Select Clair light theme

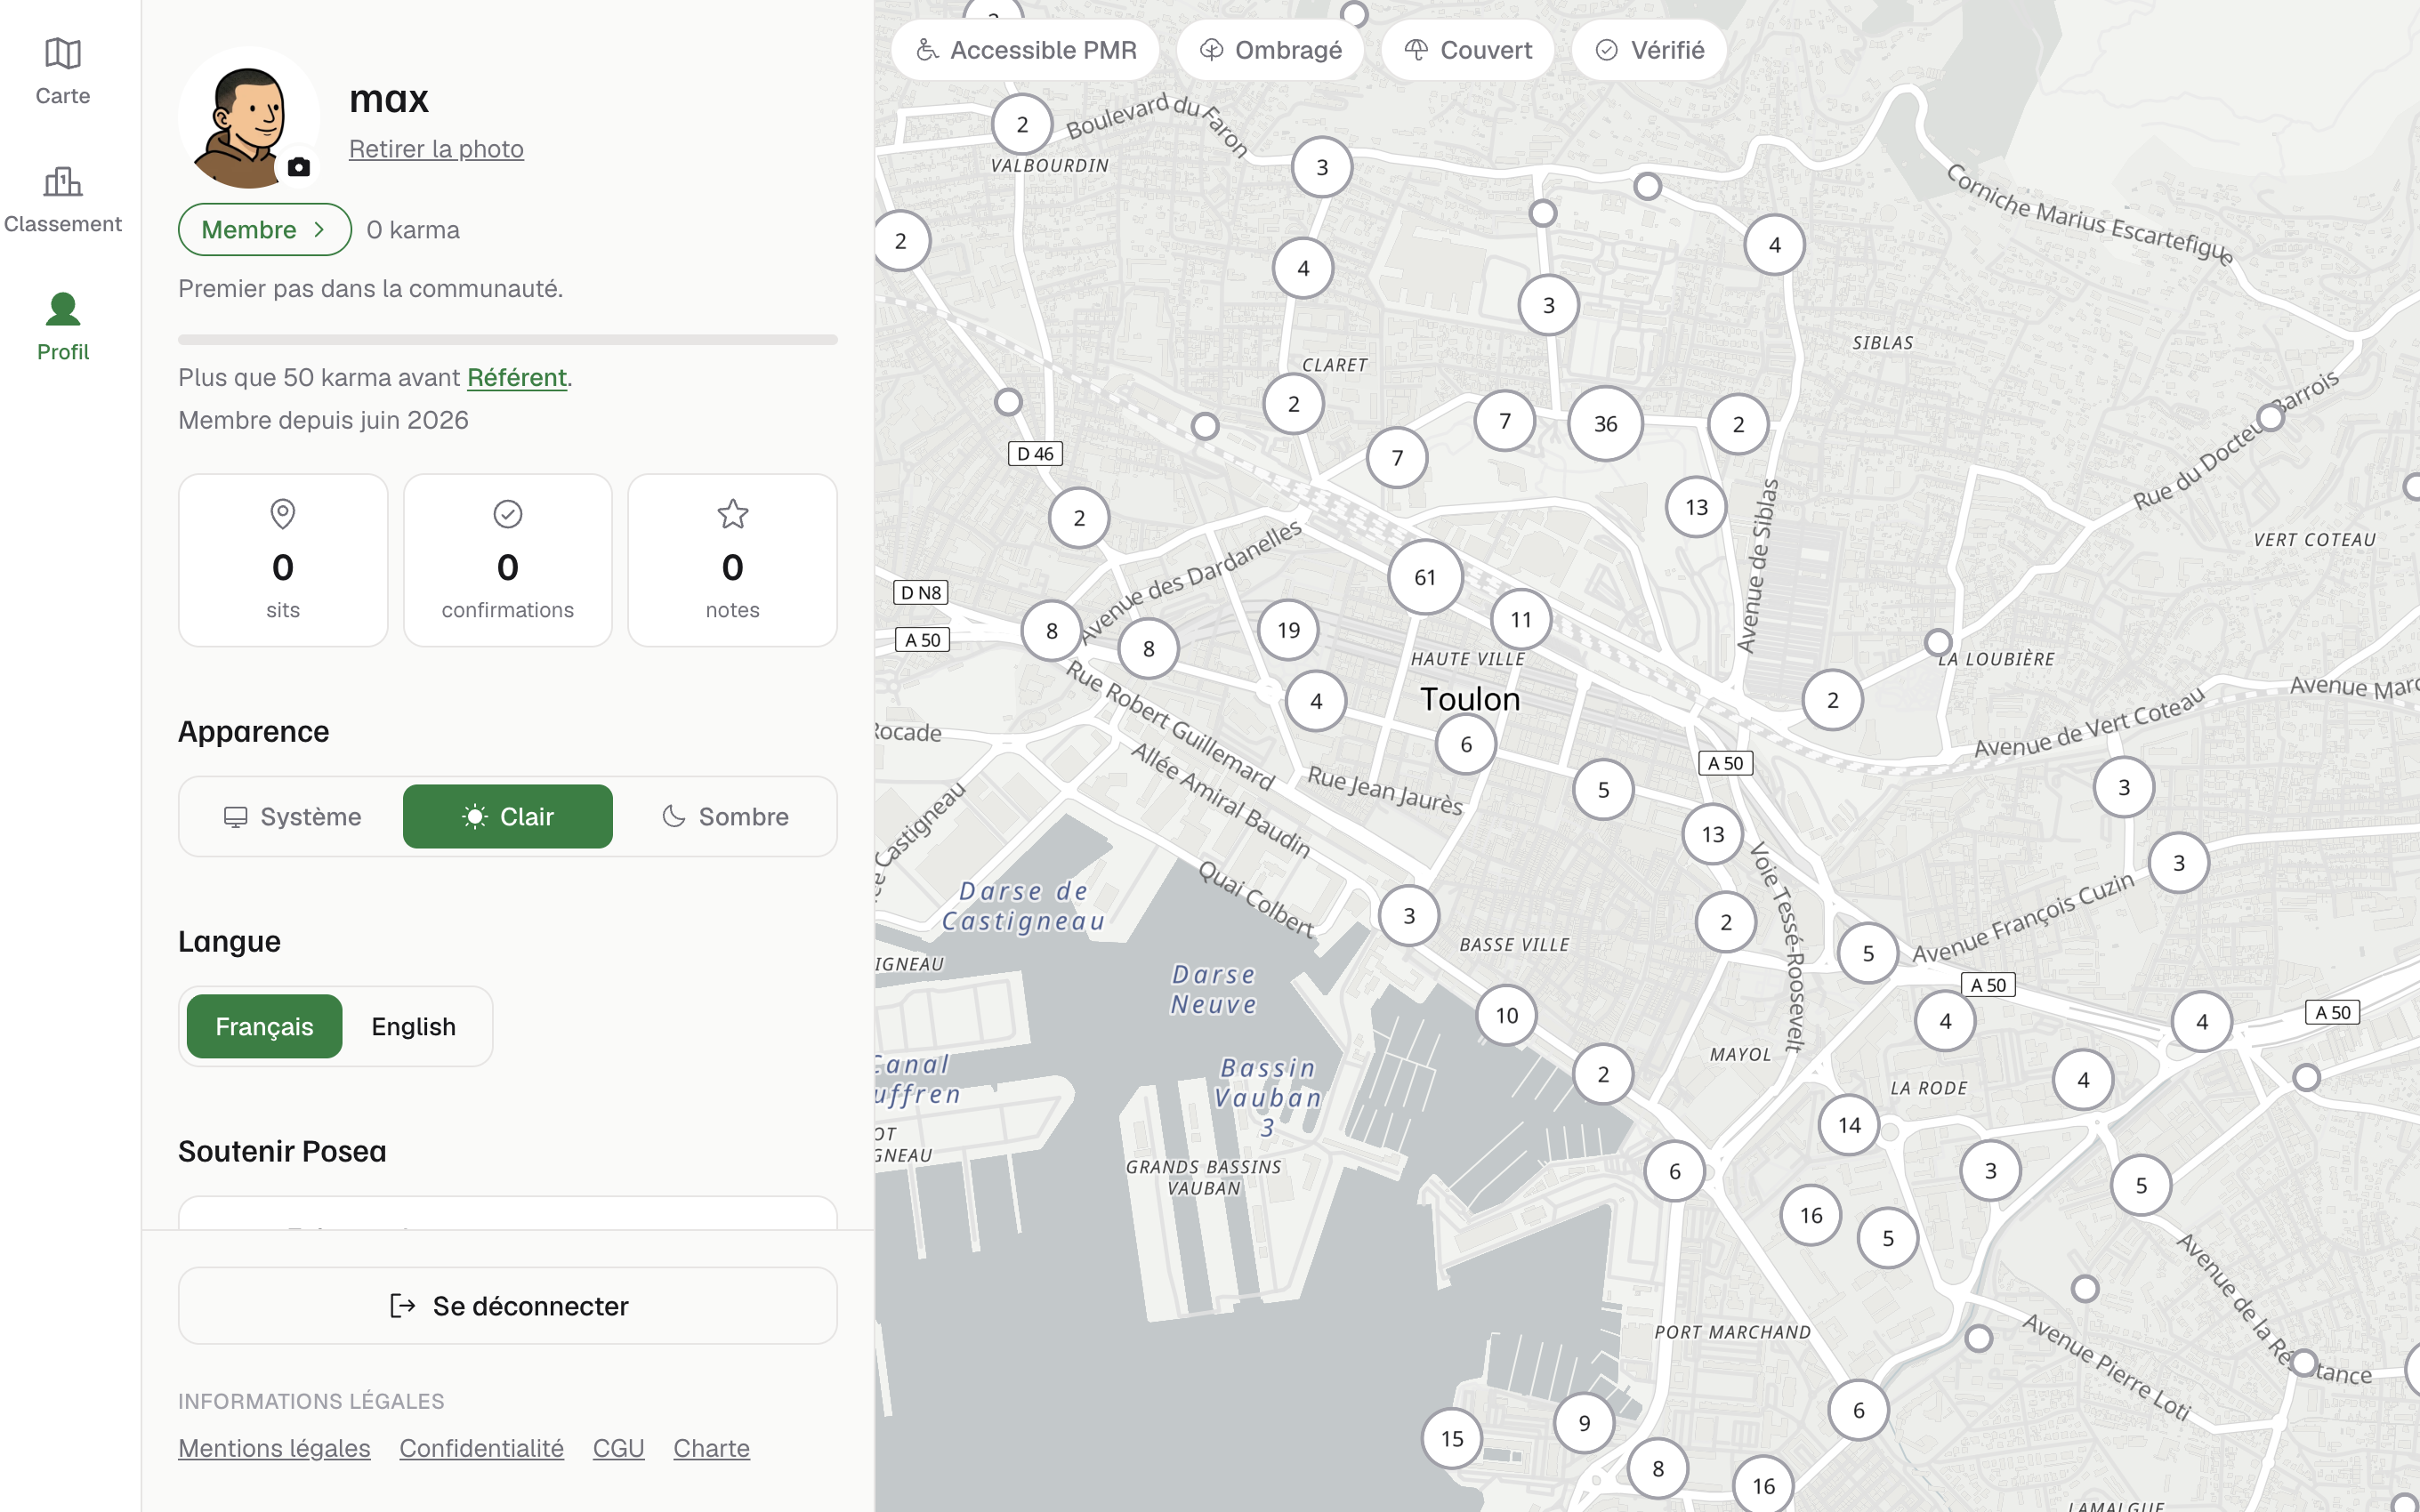508,817
